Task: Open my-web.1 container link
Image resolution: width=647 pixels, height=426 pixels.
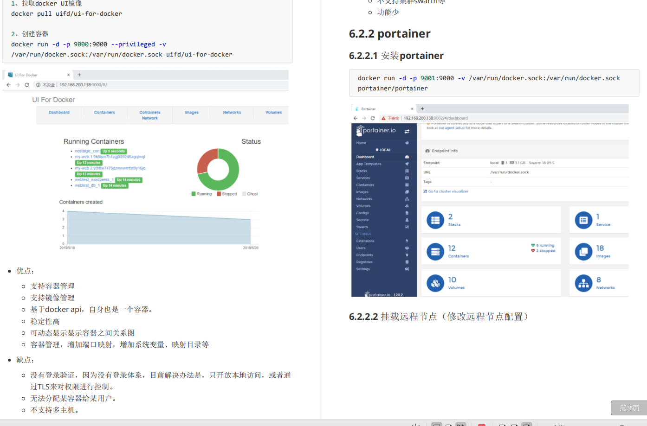Action: click(110, 157)
